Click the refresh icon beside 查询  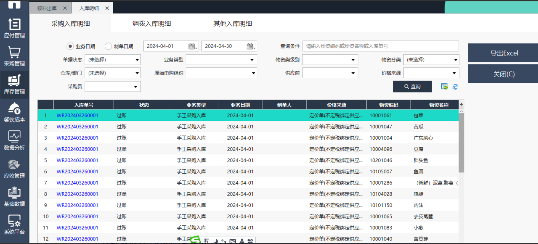(455, 87)
